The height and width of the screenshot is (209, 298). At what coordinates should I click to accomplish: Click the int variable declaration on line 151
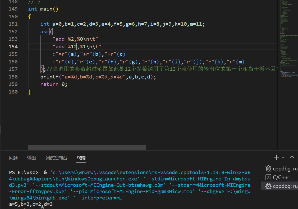122,24
